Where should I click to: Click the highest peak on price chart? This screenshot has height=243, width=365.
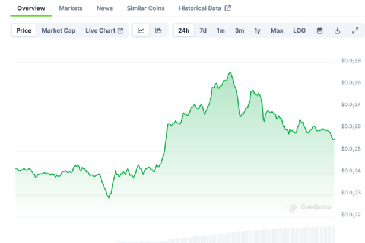point(230,73)
